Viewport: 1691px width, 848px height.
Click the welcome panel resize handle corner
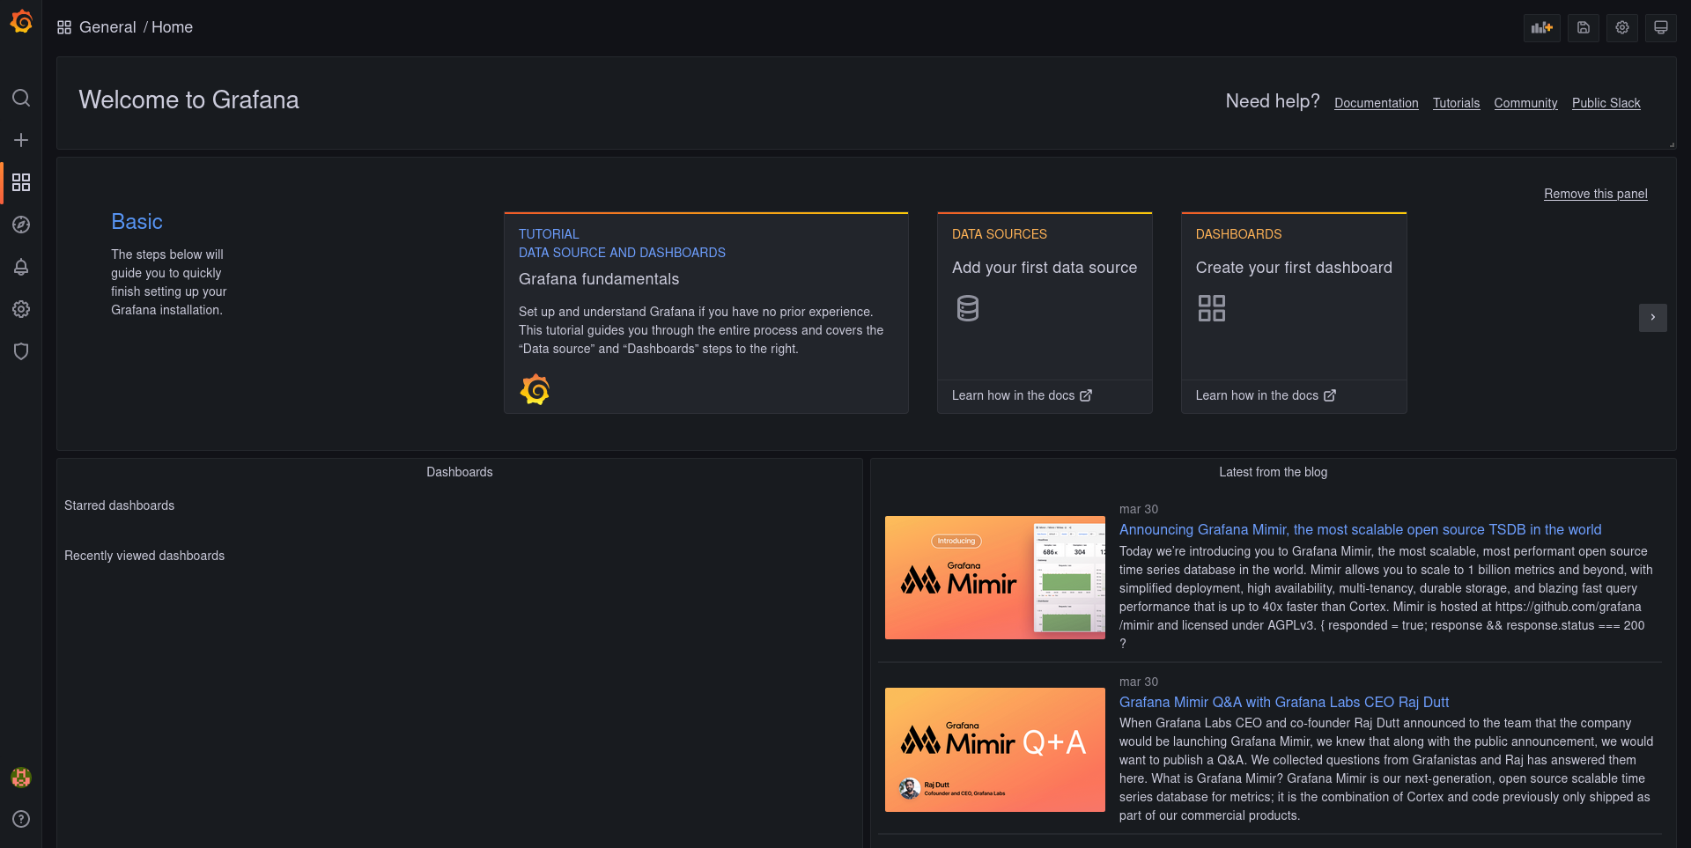point(1671,144)
